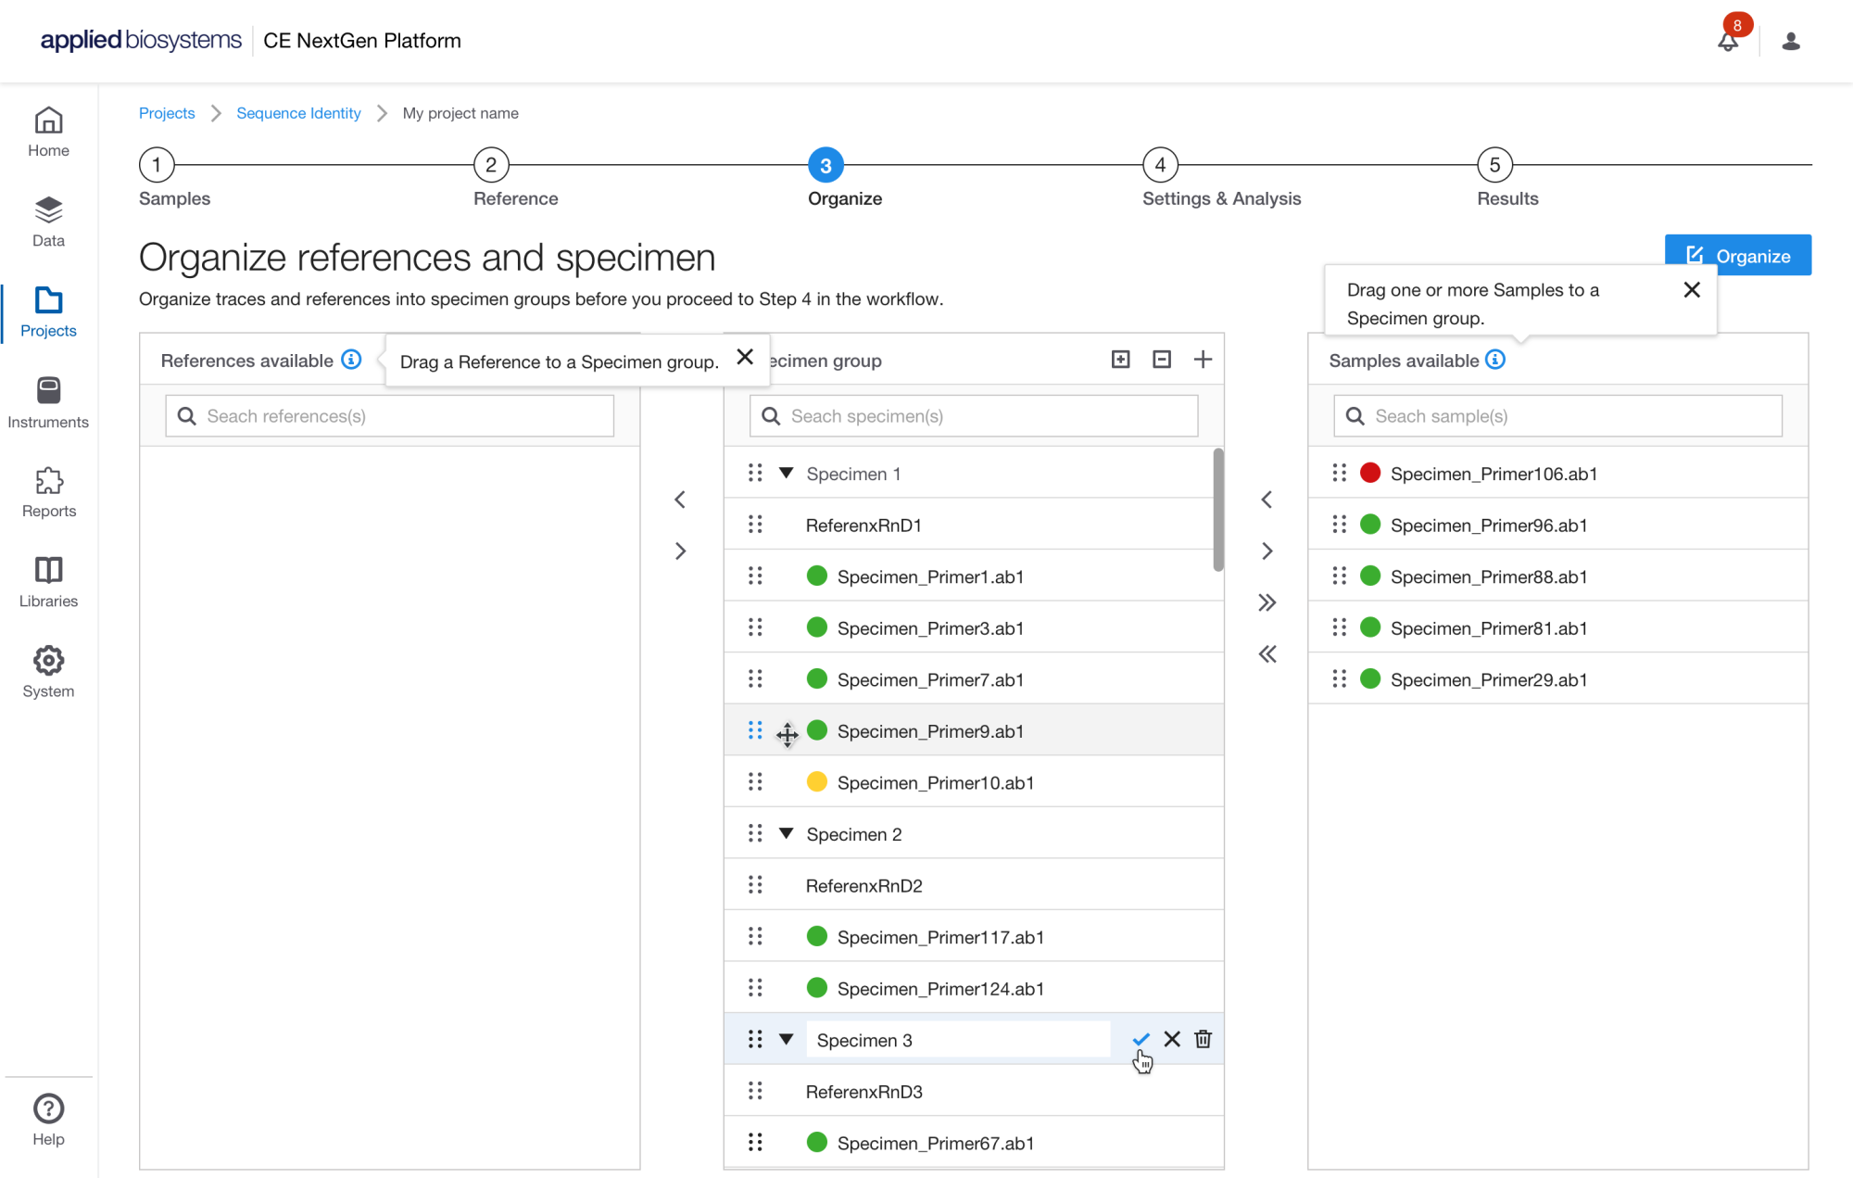Close the Drag a Reference tooltip
This screenshot has height=1178, width=1853.
[x=745, y=358]
